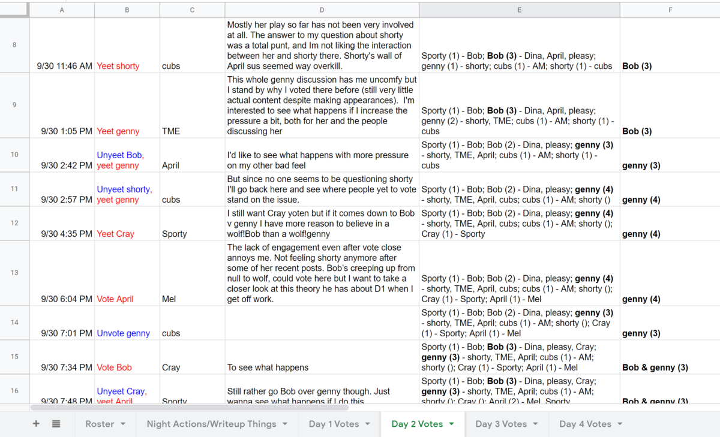Click 'Sporty' voter cell in row 12
Screen dimensions: 720x437
[192, 224]
